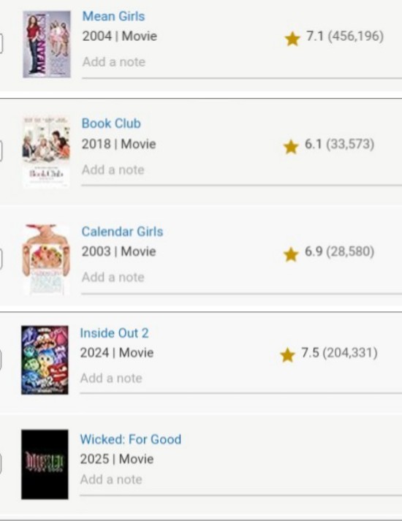Screen dimensions: 402x521
Task: Open the Wicked: For Good poster thumbnail
Action: [x=45, y=464]
